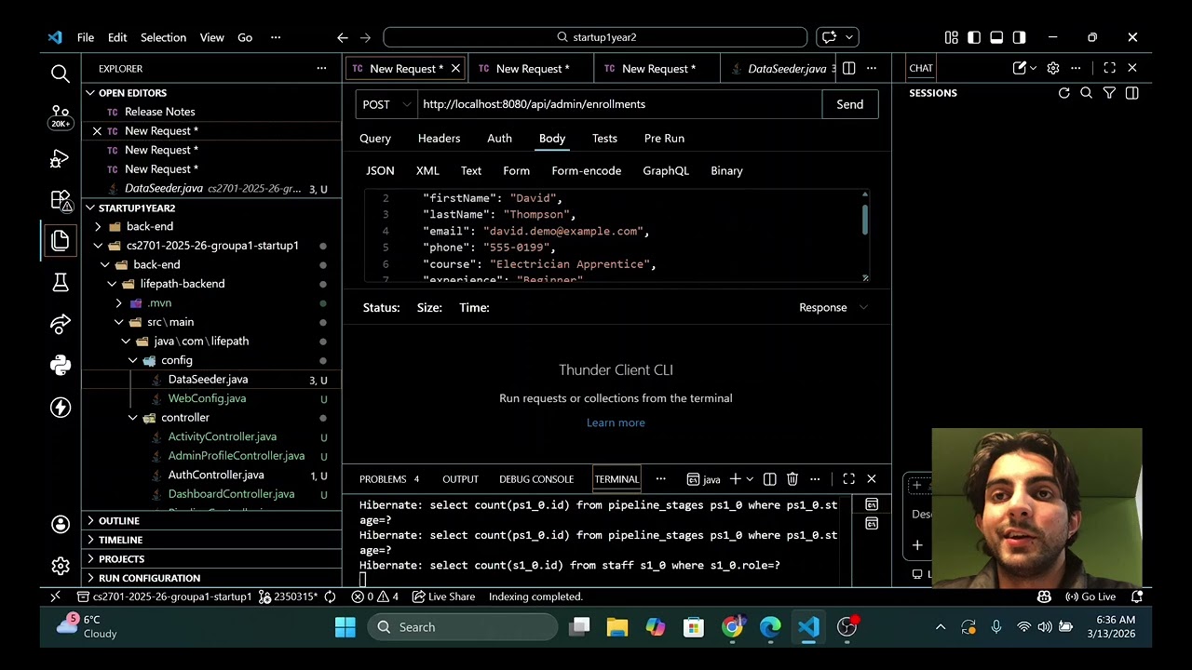Switch to the Pre Run tab

click(664, 138)
